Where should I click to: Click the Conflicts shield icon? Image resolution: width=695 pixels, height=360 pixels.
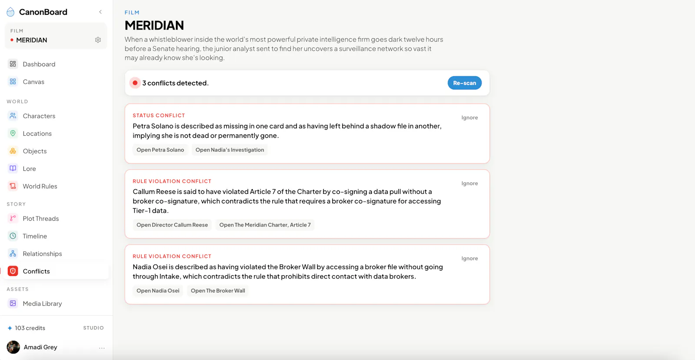pos(13,271)
